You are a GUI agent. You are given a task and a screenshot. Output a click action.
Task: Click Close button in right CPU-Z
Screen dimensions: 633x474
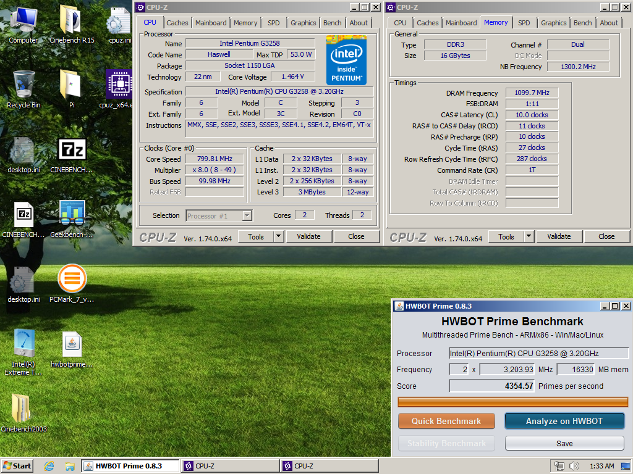coord(607,236)
